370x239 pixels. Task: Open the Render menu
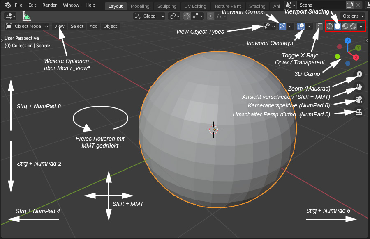(49, 5)
